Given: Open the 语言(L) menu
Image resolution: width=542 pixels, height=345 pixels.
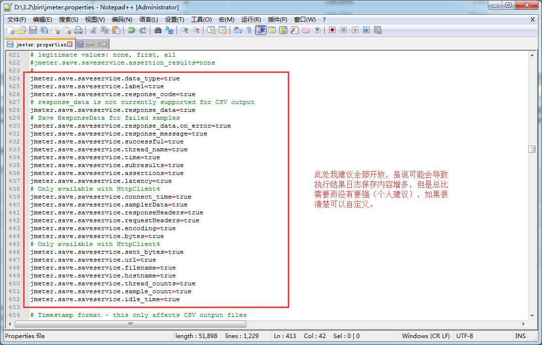Looking at the screenshot, I should coord(149,20).
